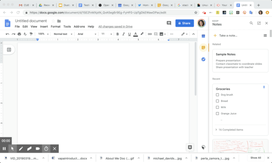272x163 pixels.
Task: Open comment history icon
Action: tap(169, 23)
